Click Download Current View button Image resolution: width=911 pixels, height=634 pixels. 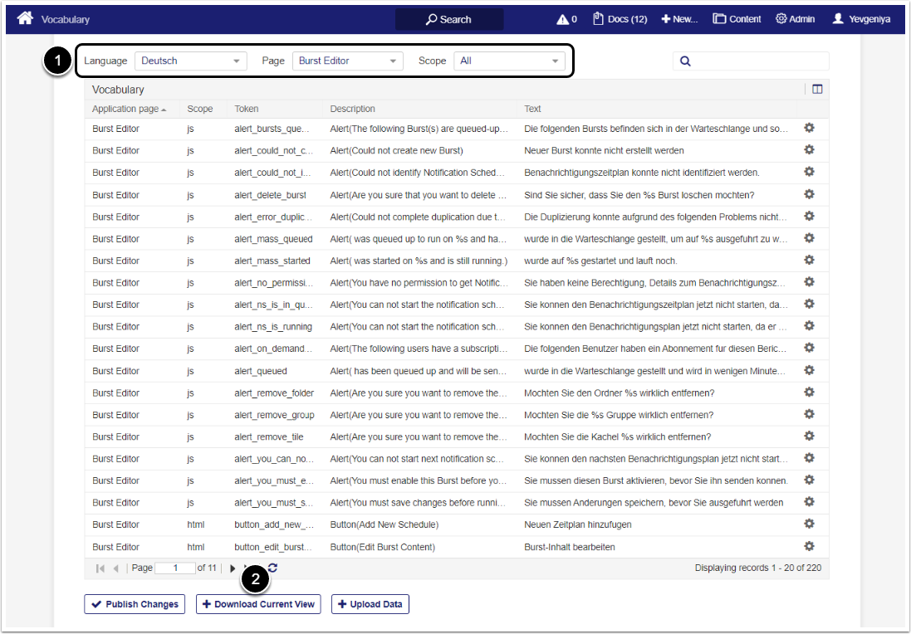click(x=258, y=604)
